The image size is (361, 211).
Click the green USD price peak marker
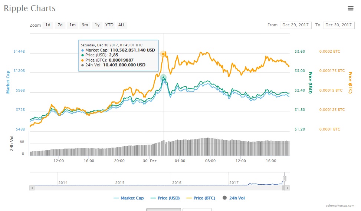tap(163, 77)
